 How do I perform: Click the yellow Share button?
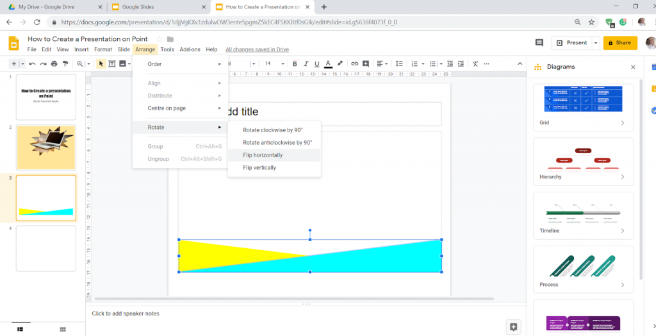point(620,43)
